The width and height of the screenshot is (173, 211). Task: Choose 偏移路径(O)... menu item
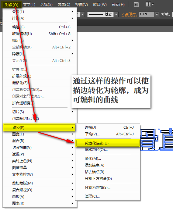(x=108, y=150)
